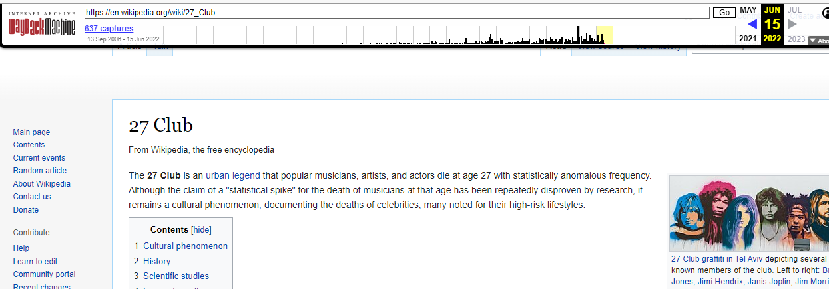This screenshot has height=289, width=829.
Task: Jump to Scientific studies section
Action: coord(176,276)
